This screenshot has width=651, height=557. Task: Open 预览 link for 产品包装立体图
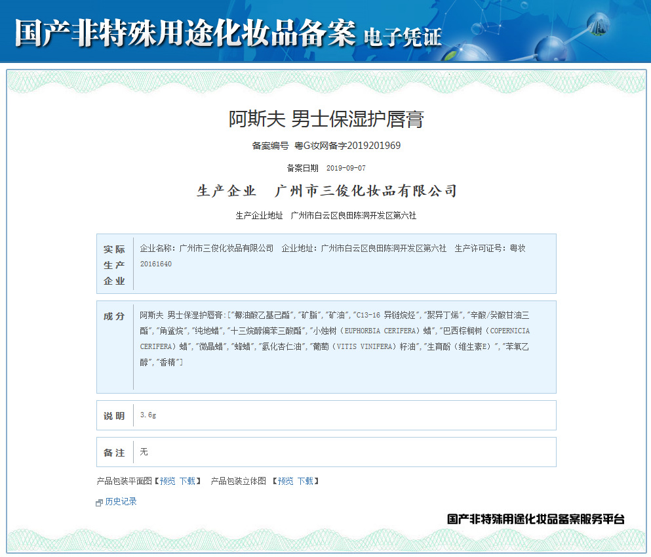pos(286,481)
